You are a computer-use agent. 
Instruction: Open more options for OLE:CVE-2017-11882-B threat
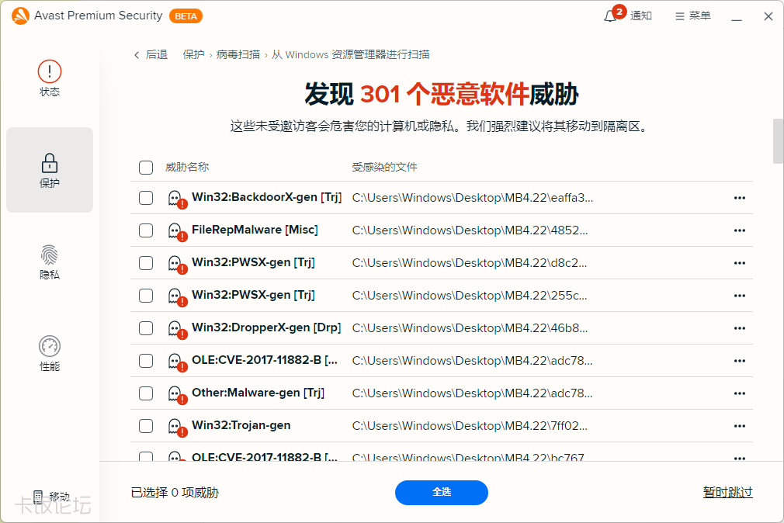coord(739,361)
